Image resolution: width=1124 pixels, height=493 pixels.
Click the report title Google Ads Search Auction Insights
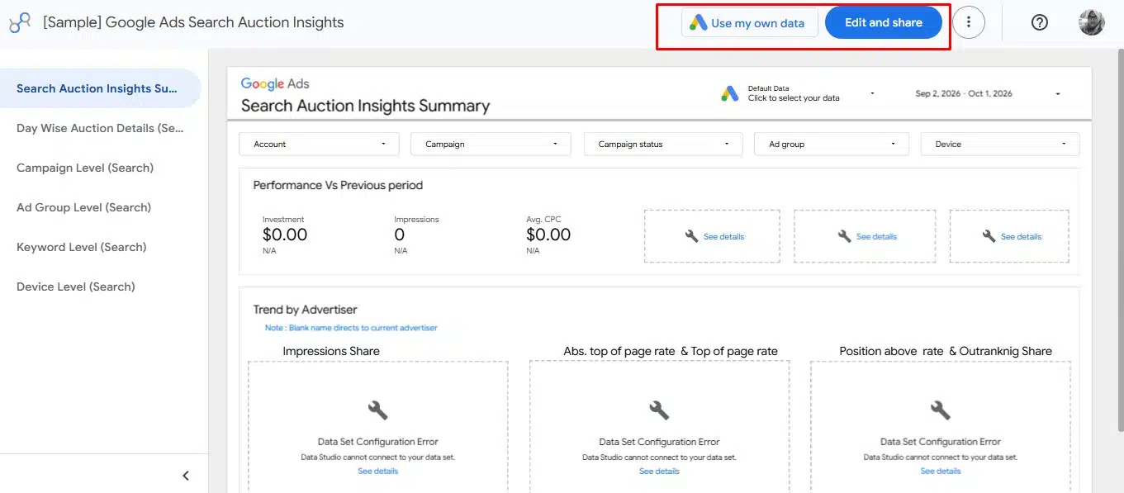[x=193, y=22]
